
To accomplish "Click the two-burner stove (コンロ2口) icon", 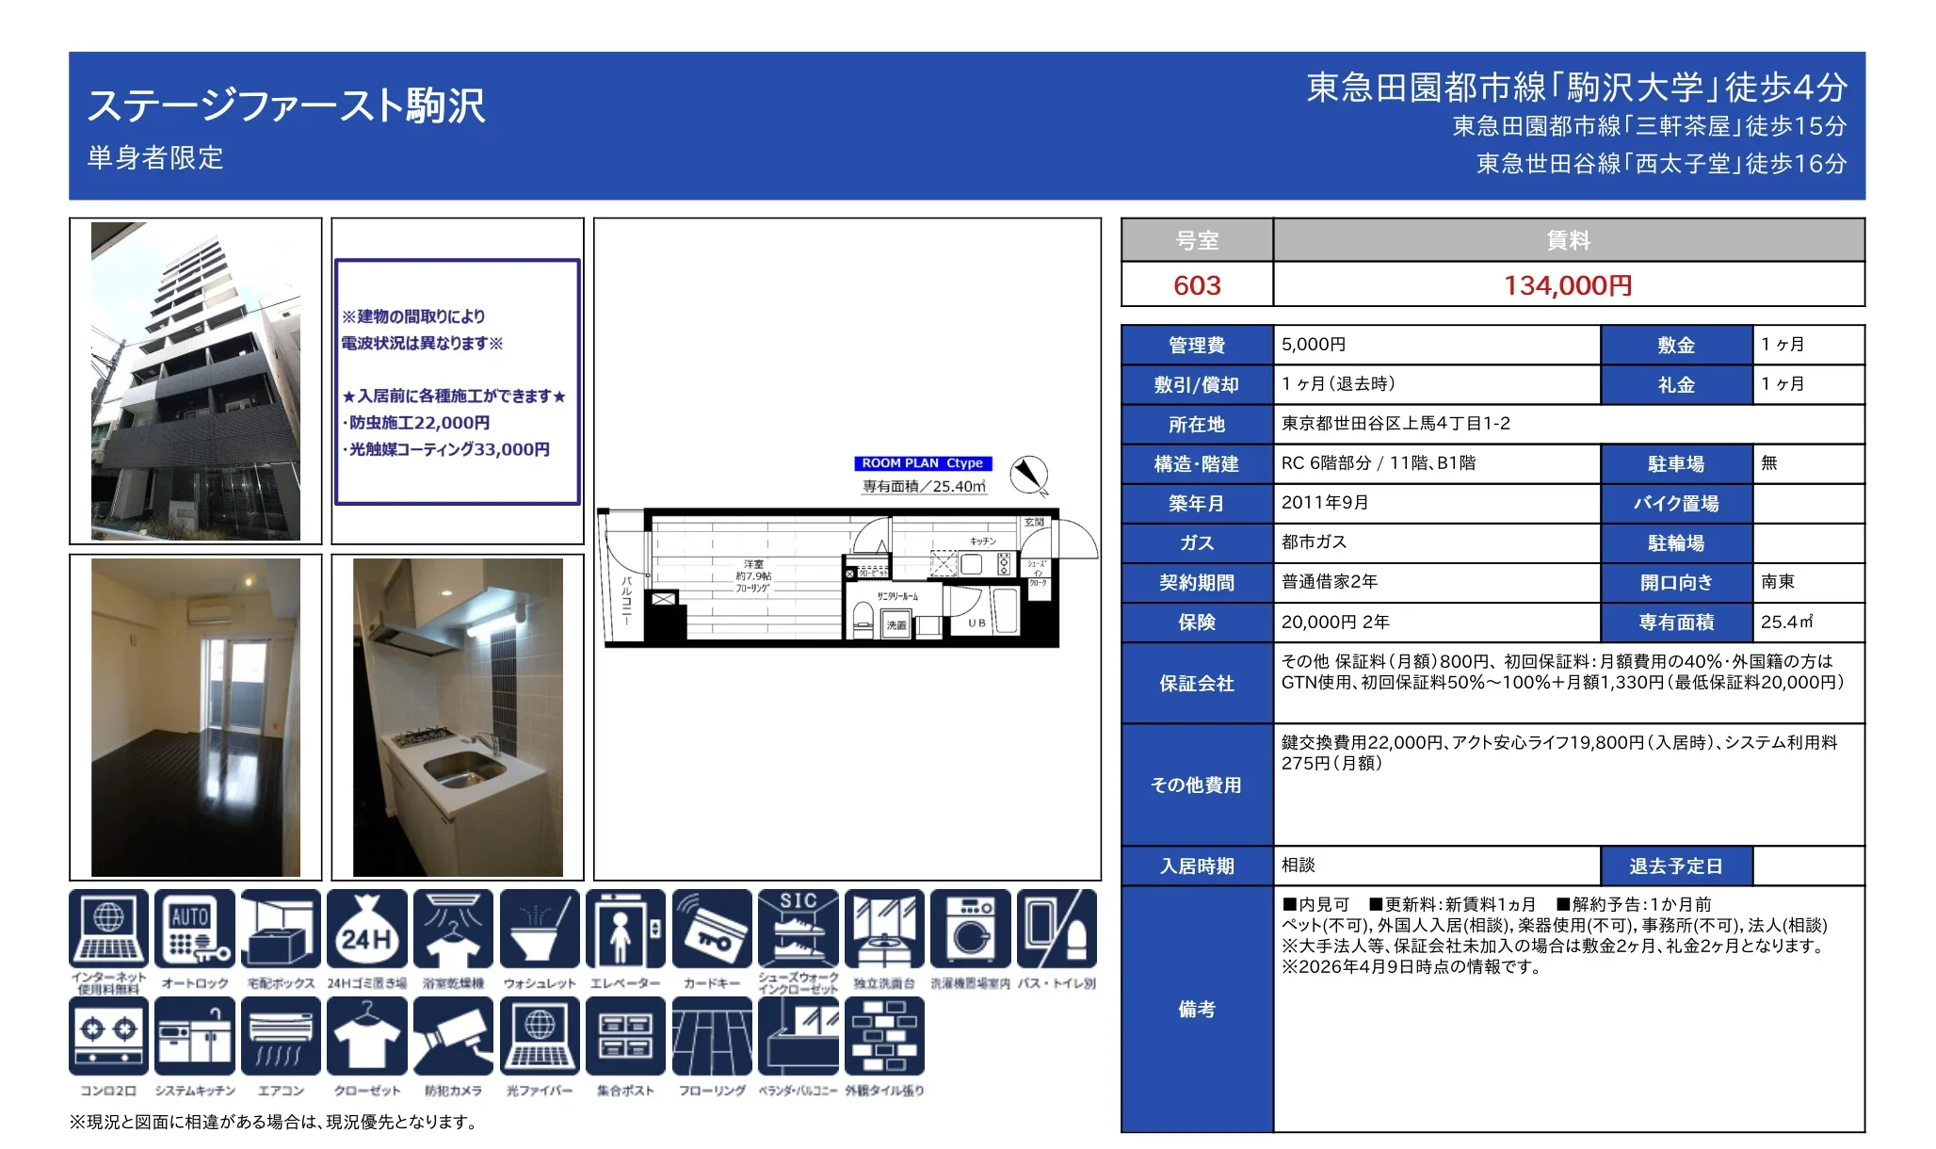I will click(108, 1036).
